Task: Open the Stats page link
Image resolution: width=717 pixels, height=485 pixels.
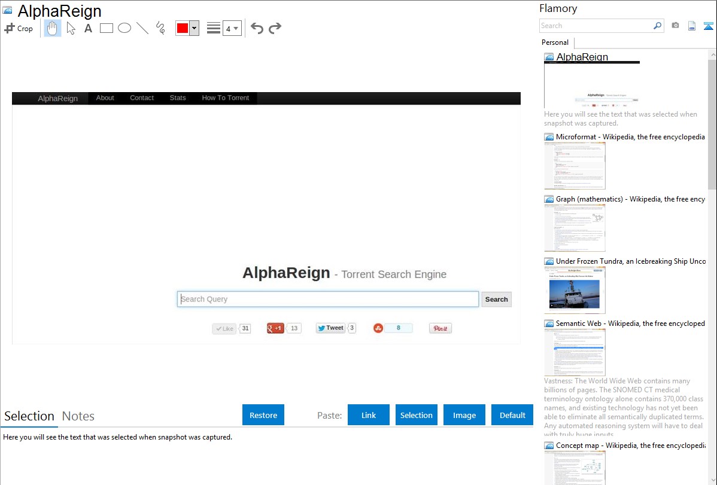Action: point(178,98)
